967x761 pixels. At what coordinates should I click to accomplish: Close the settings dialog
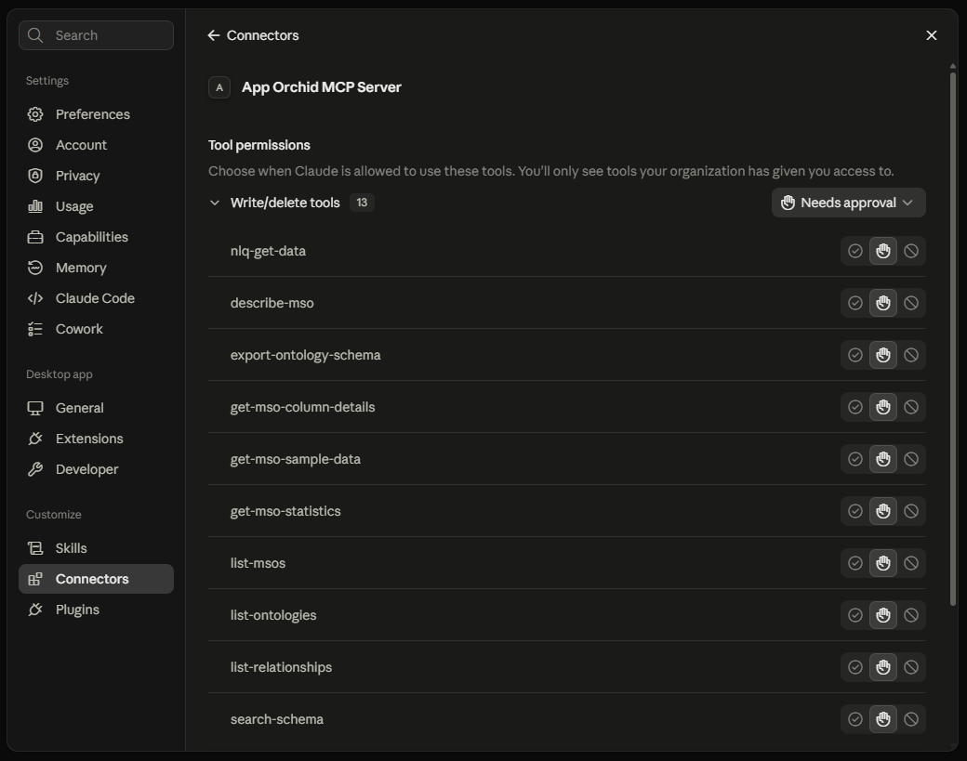pyautogui.click(x=932, y=35)
